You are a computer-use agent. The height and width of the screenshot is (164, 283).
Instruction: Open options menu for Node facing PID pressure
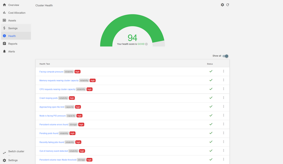click(x=224, y=116)
